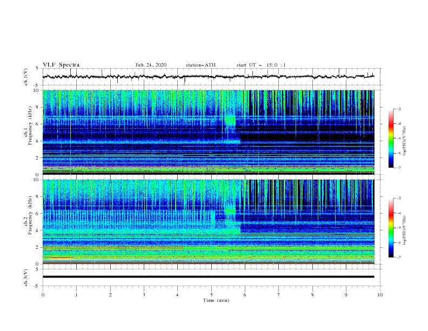Image resolution: width=428 pixels, height=331 pixels.
Task: Click the "-7" tick on the lower color bar
Action: tap(399, 257)
